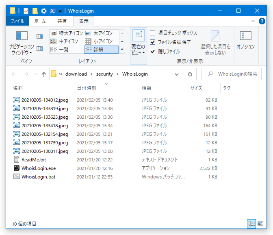
Task: Sort by 日付時刻 column header
Action: pyautogui.click(x=107, y=88)
